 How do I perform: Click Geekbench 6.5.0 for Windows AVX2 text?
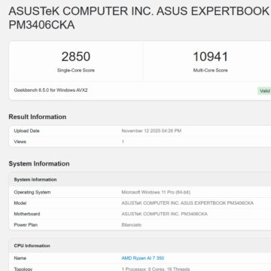click(x=50, y=90)
